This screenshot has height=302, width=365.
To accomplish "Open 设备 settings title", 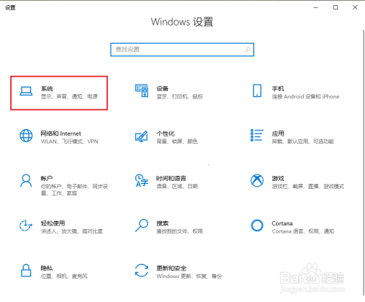I will (x=163, y=88).
